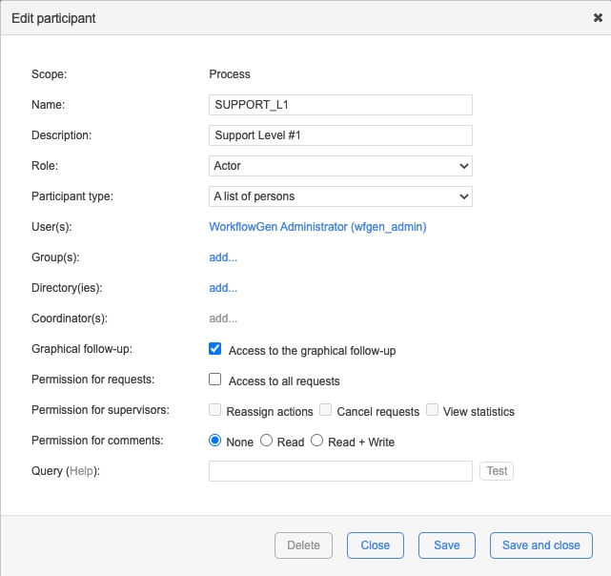Uncheck Access to the graphical follow-up
This screenshot has width=611, height=576.
[215, 350]
